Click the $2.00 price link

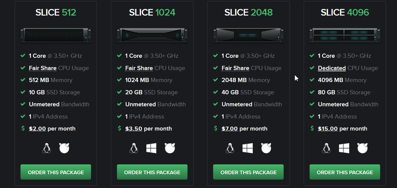click(37, 129)
